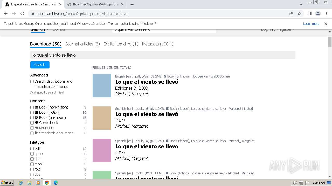Filter results by mobi filetype
This screenshot has height=186, width=332.
[32, 164]
